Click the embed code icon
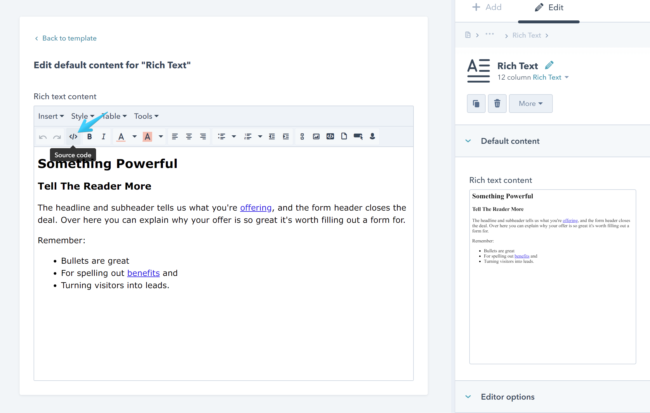This screenshot has height=413, width=650. (x=330, y=136)
